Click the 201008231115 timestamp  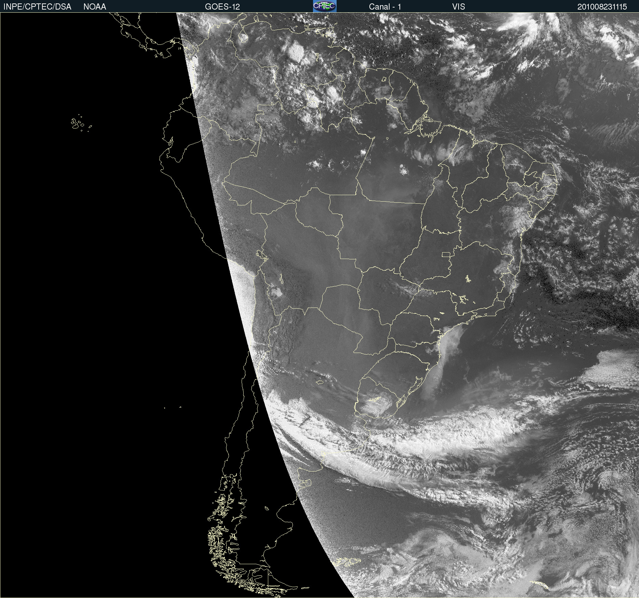(602, 7)
